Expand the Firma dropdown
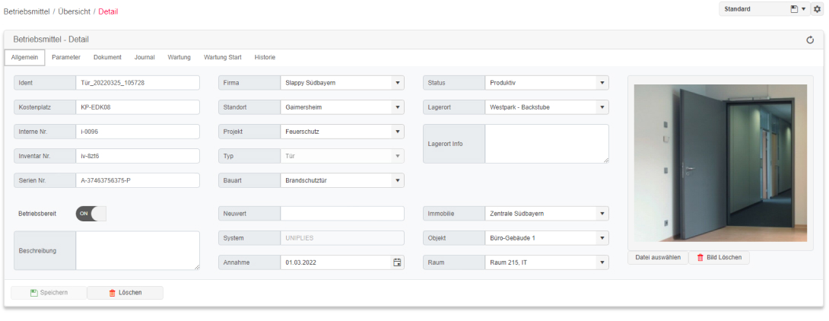 (342, 83)
